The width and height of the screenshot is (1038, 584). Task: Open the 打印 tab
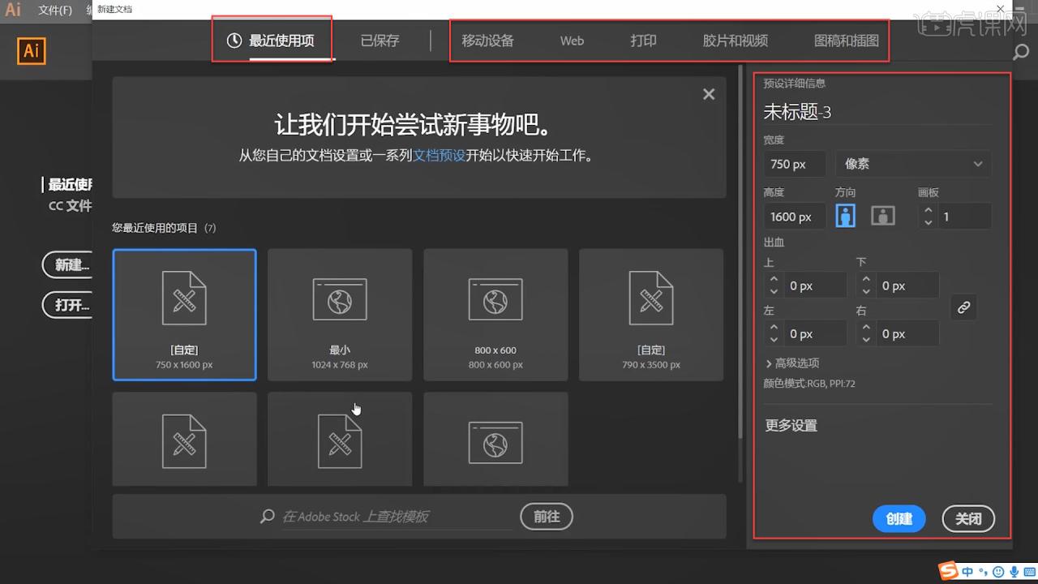643,41
